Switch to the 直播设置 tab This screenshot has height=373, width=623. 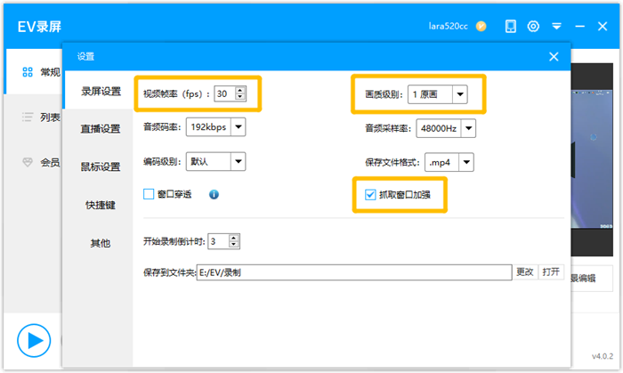[101, 129]
